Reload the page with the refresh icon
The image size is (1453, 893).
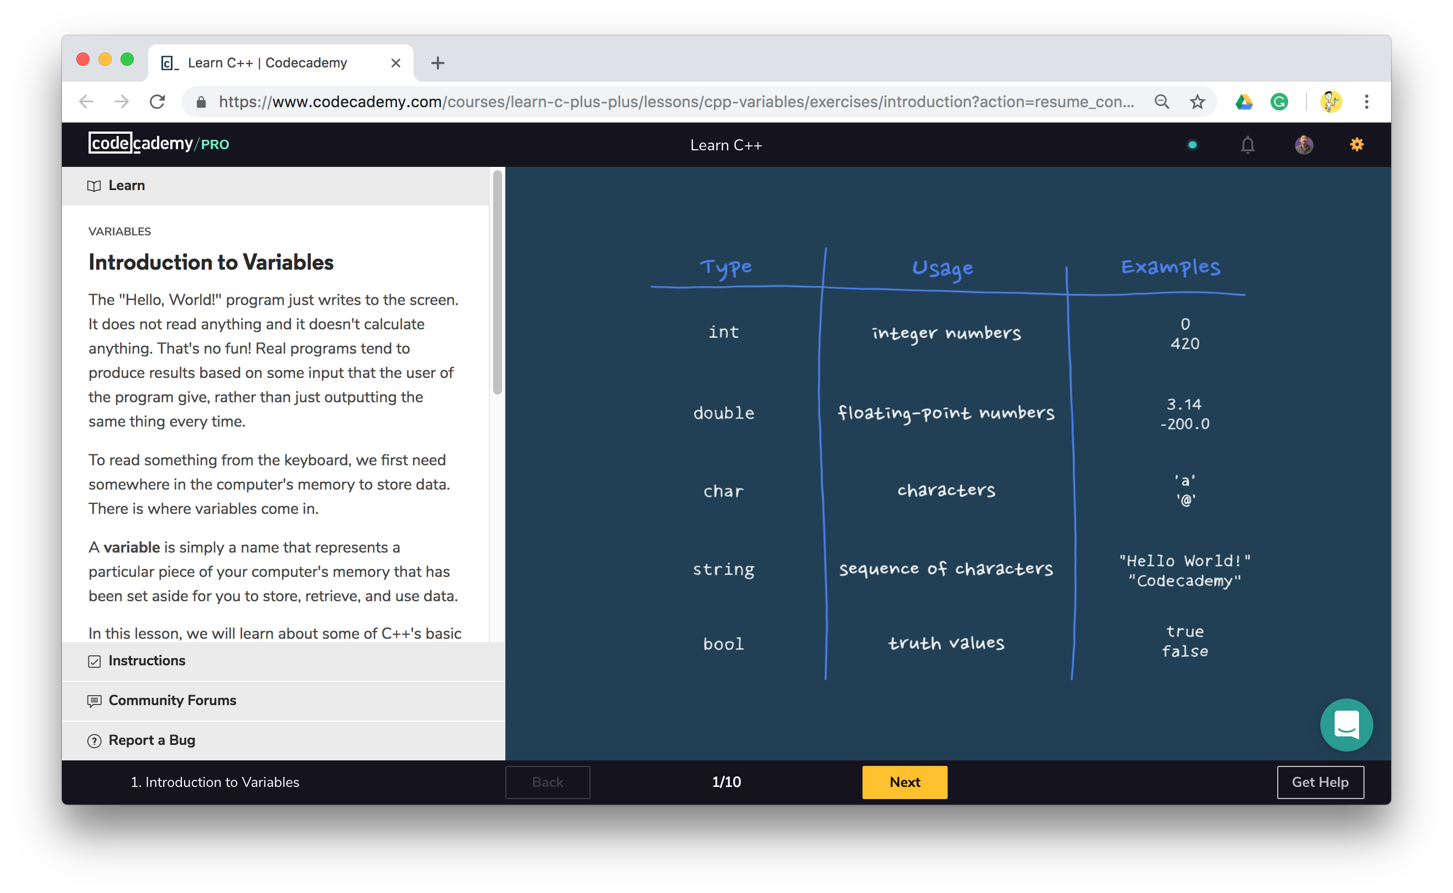[x=157, y=102]
